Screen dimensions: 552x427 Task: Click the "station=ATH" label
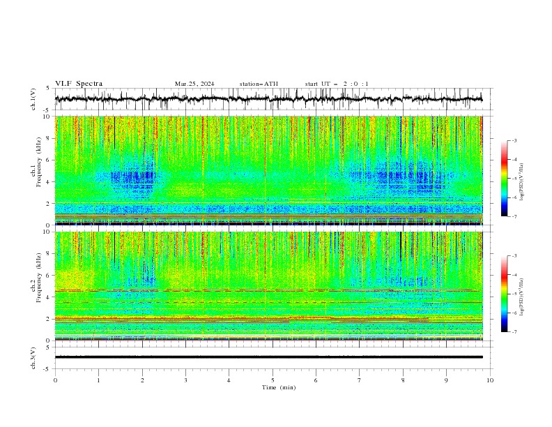259,84
